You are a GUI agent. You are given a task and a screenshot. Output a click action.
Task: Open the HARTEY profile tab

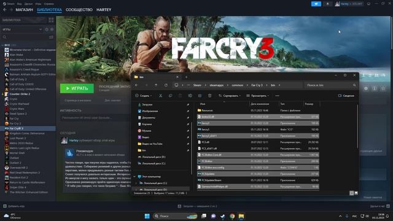coord(104,10)
